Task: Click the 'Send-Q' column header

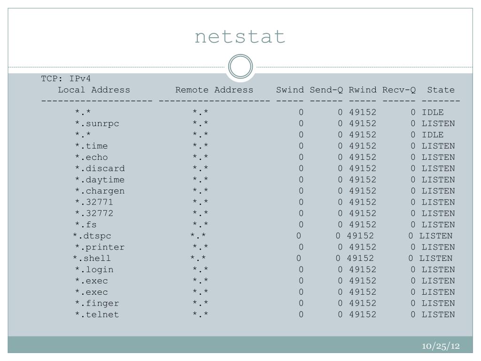Action: coord(326,90)
